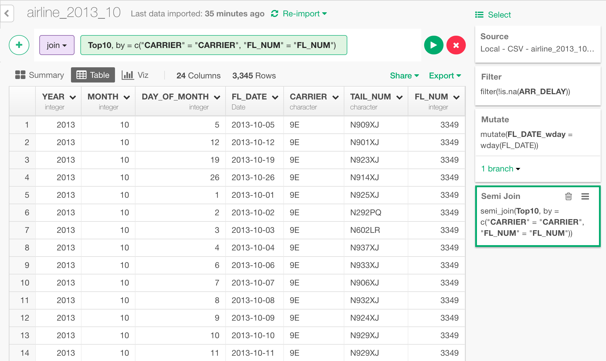Viewport: 606px width, 361px height.
Task: Open the Share menu
Action: pos(404,76)
